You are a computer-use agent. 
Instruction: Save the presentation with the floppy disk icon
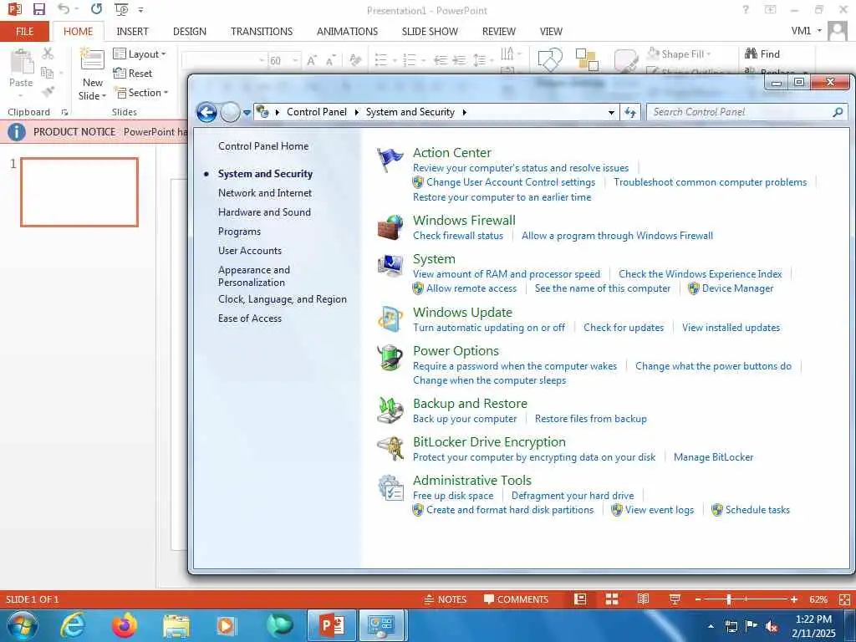[38, 9]
